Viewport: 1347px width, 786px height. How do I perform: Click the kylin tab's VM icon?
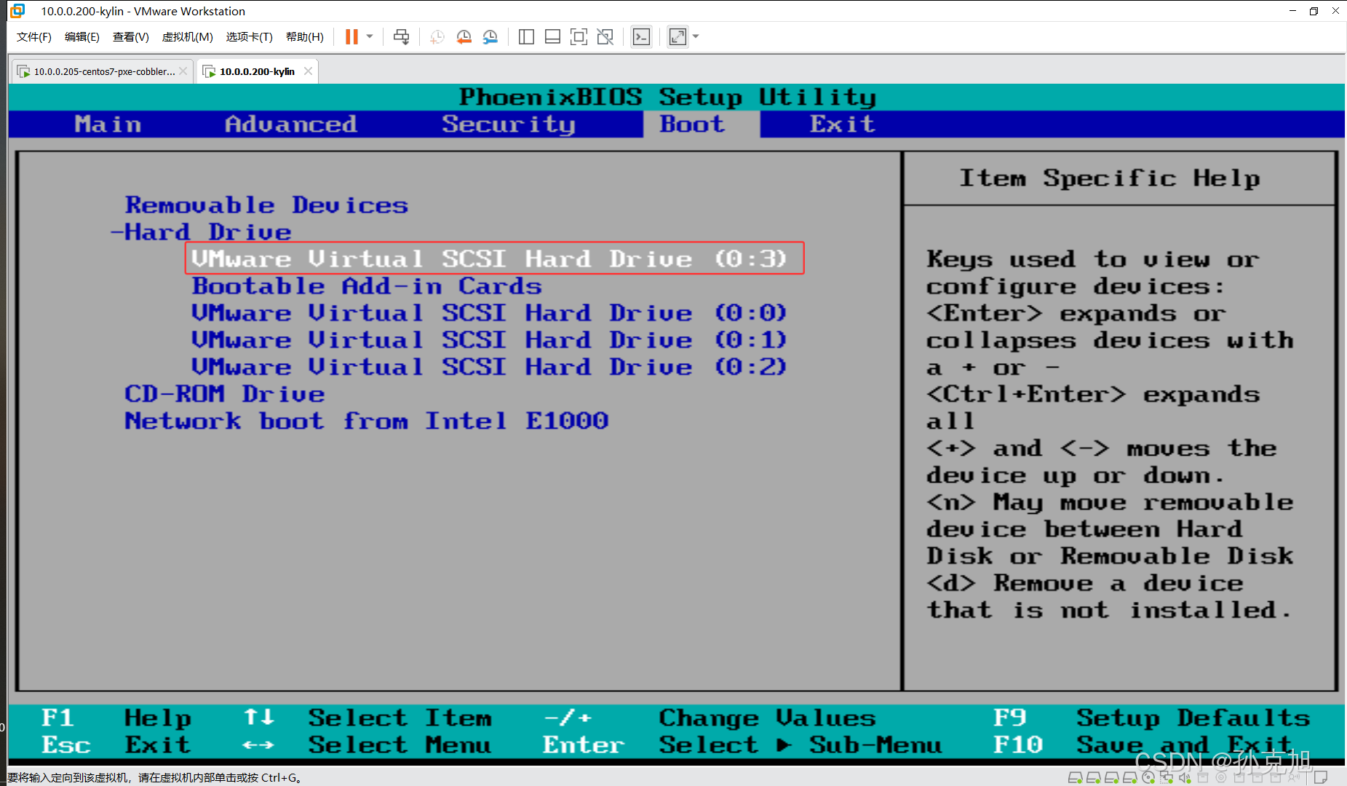pyautogui.click(x=209, y=71)
